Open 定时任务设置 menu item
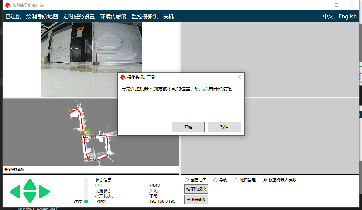This screenshot has height=210, width=362. 79,17
